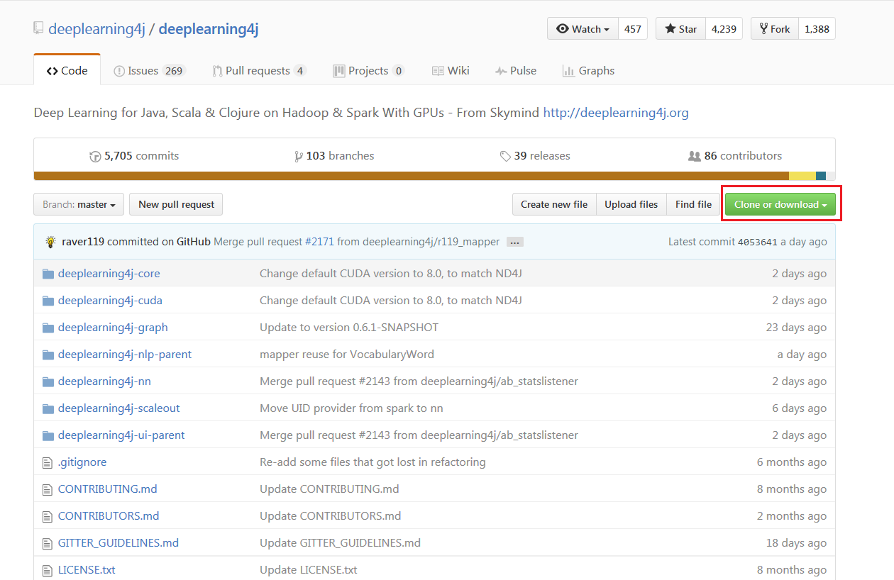Click the file icon beside LICENSE.txt
894x580 pixels.
[46, 569]
